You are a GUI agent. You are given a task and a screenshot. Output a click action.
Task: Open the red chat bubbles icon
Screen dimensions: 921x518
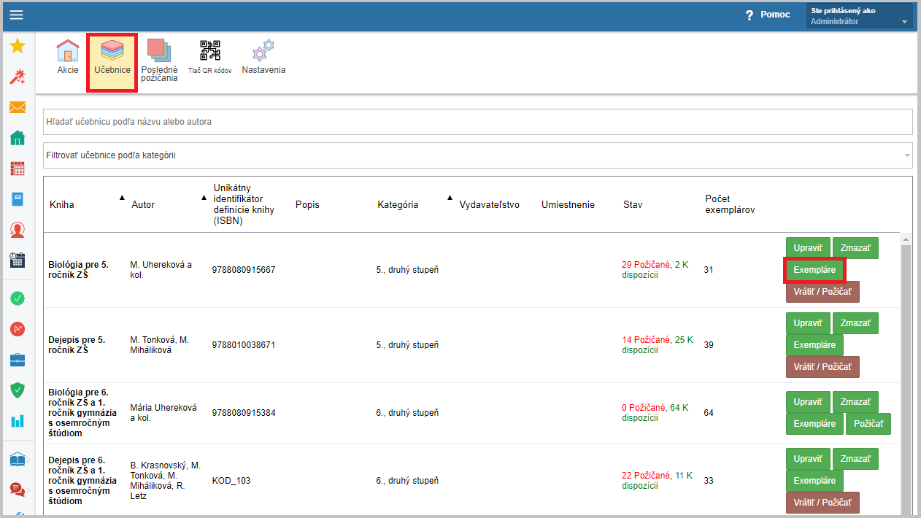pyautogui.click(x=18, y=490)
